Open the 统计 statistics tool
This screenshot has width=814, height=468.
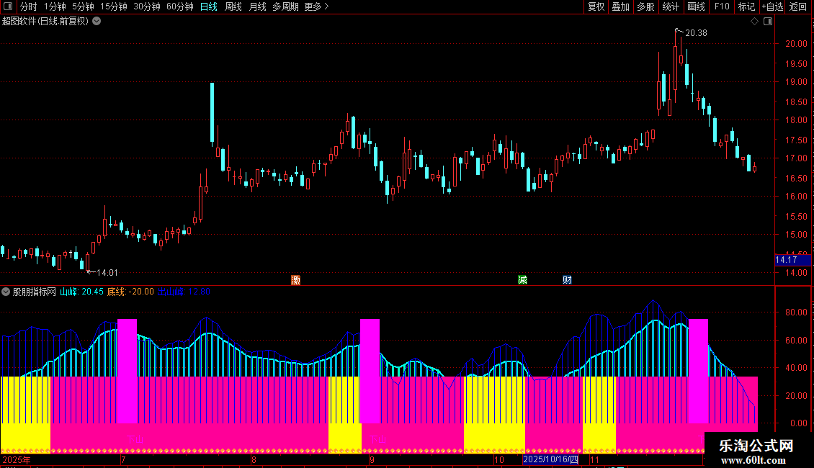[671, 6]
